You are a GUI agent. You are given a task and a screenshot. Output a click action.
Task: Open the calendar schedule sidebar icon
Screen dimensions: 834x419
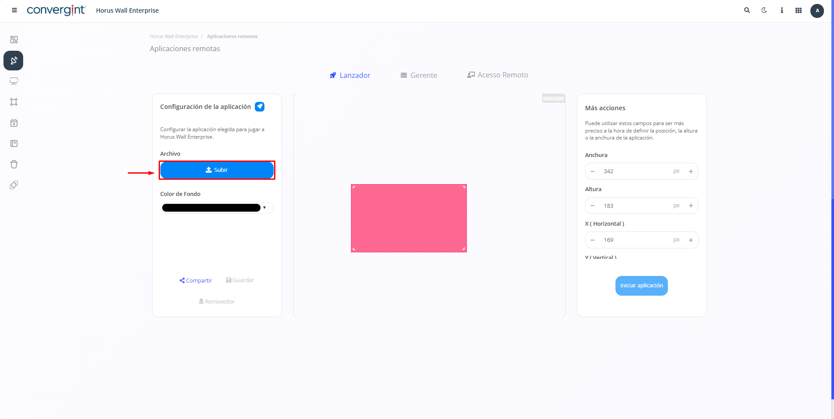[x=14, y=123]
